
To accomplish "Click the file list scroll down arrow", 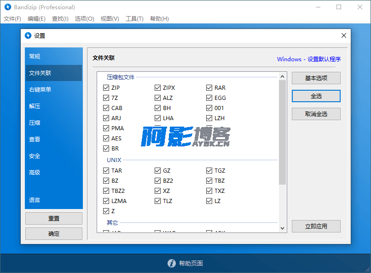I will click(x=282, y=228).
